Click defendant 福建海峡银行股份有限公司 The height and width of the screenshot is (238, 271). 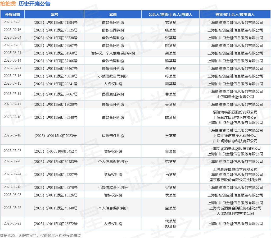click(235, 112)
